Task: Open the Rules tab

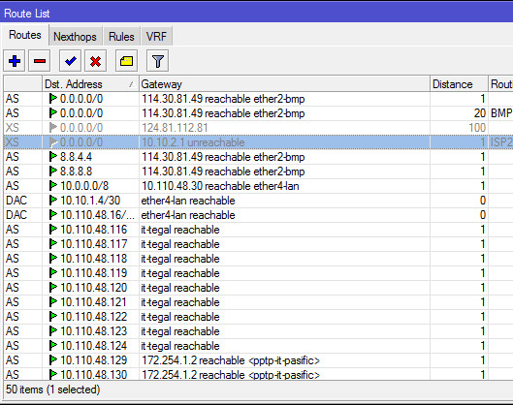Action: pos(121,36)
